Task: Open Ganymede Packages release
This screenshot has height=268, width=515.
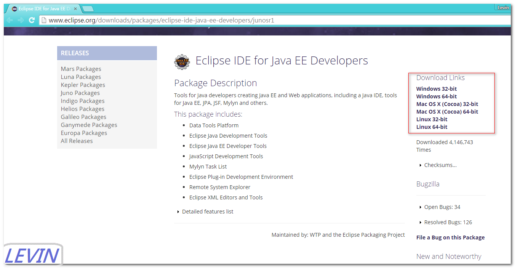Action: point(89,125)
